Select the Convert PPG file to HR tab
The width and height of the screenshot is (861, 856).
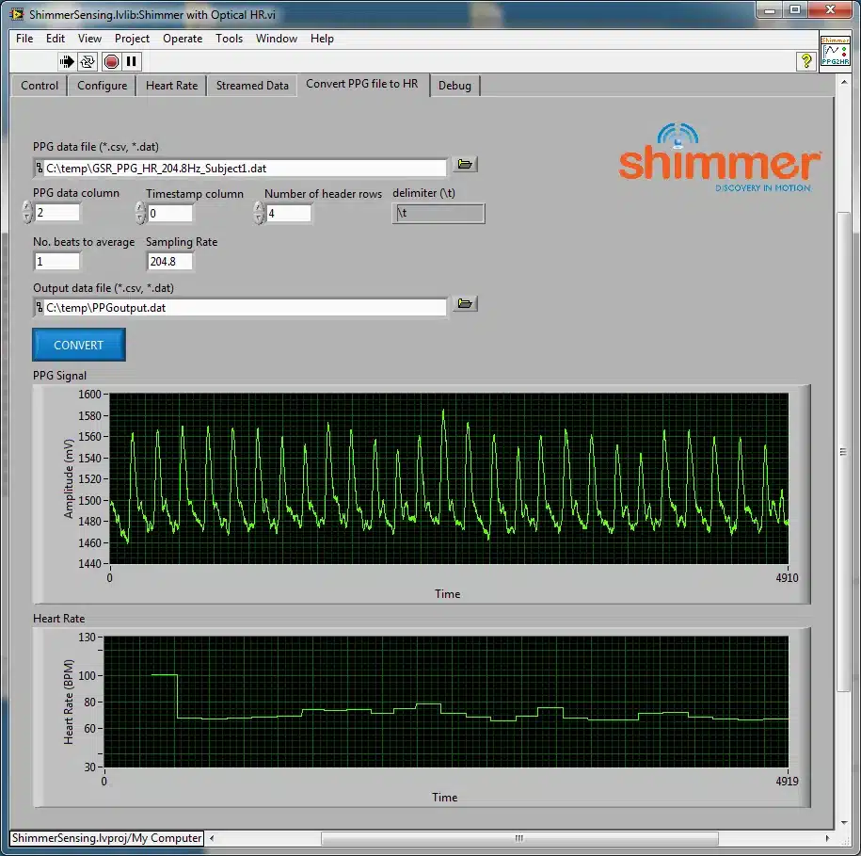[x=362, y=84]
